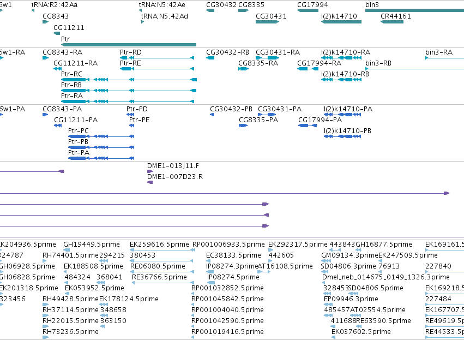This screenshot has width=464, height=340.
Task: Select the Ptr-RC transcript label
Action: (71, 74)
